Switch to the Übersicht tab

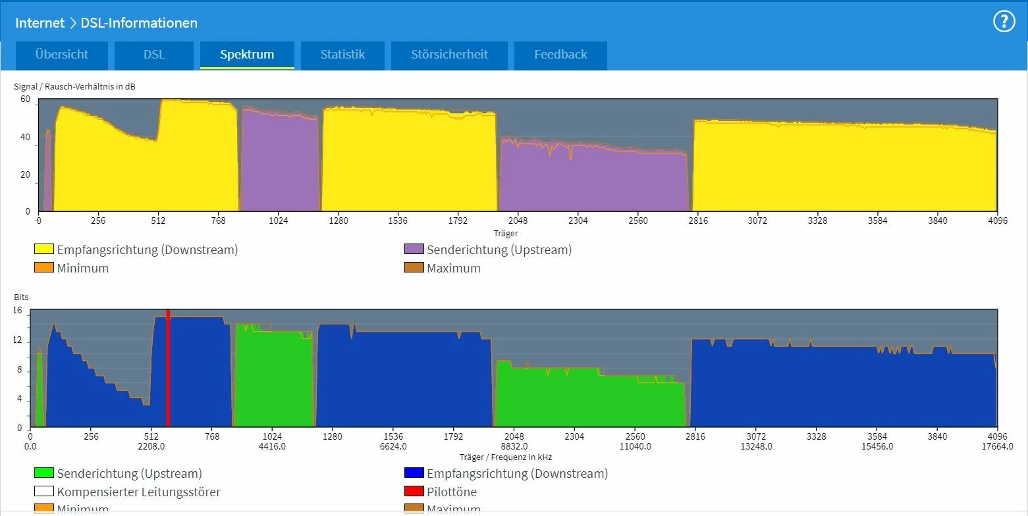62,55
